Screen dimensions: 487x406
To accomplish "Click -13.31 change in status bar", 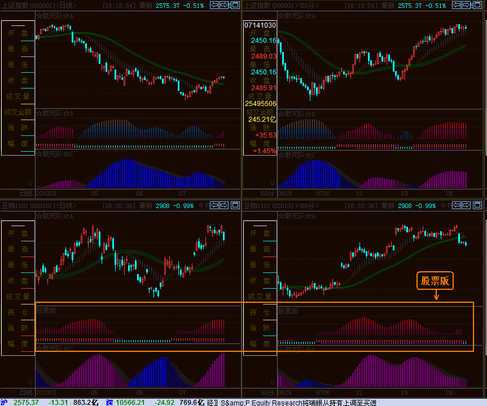I will [x=58, y=402].
